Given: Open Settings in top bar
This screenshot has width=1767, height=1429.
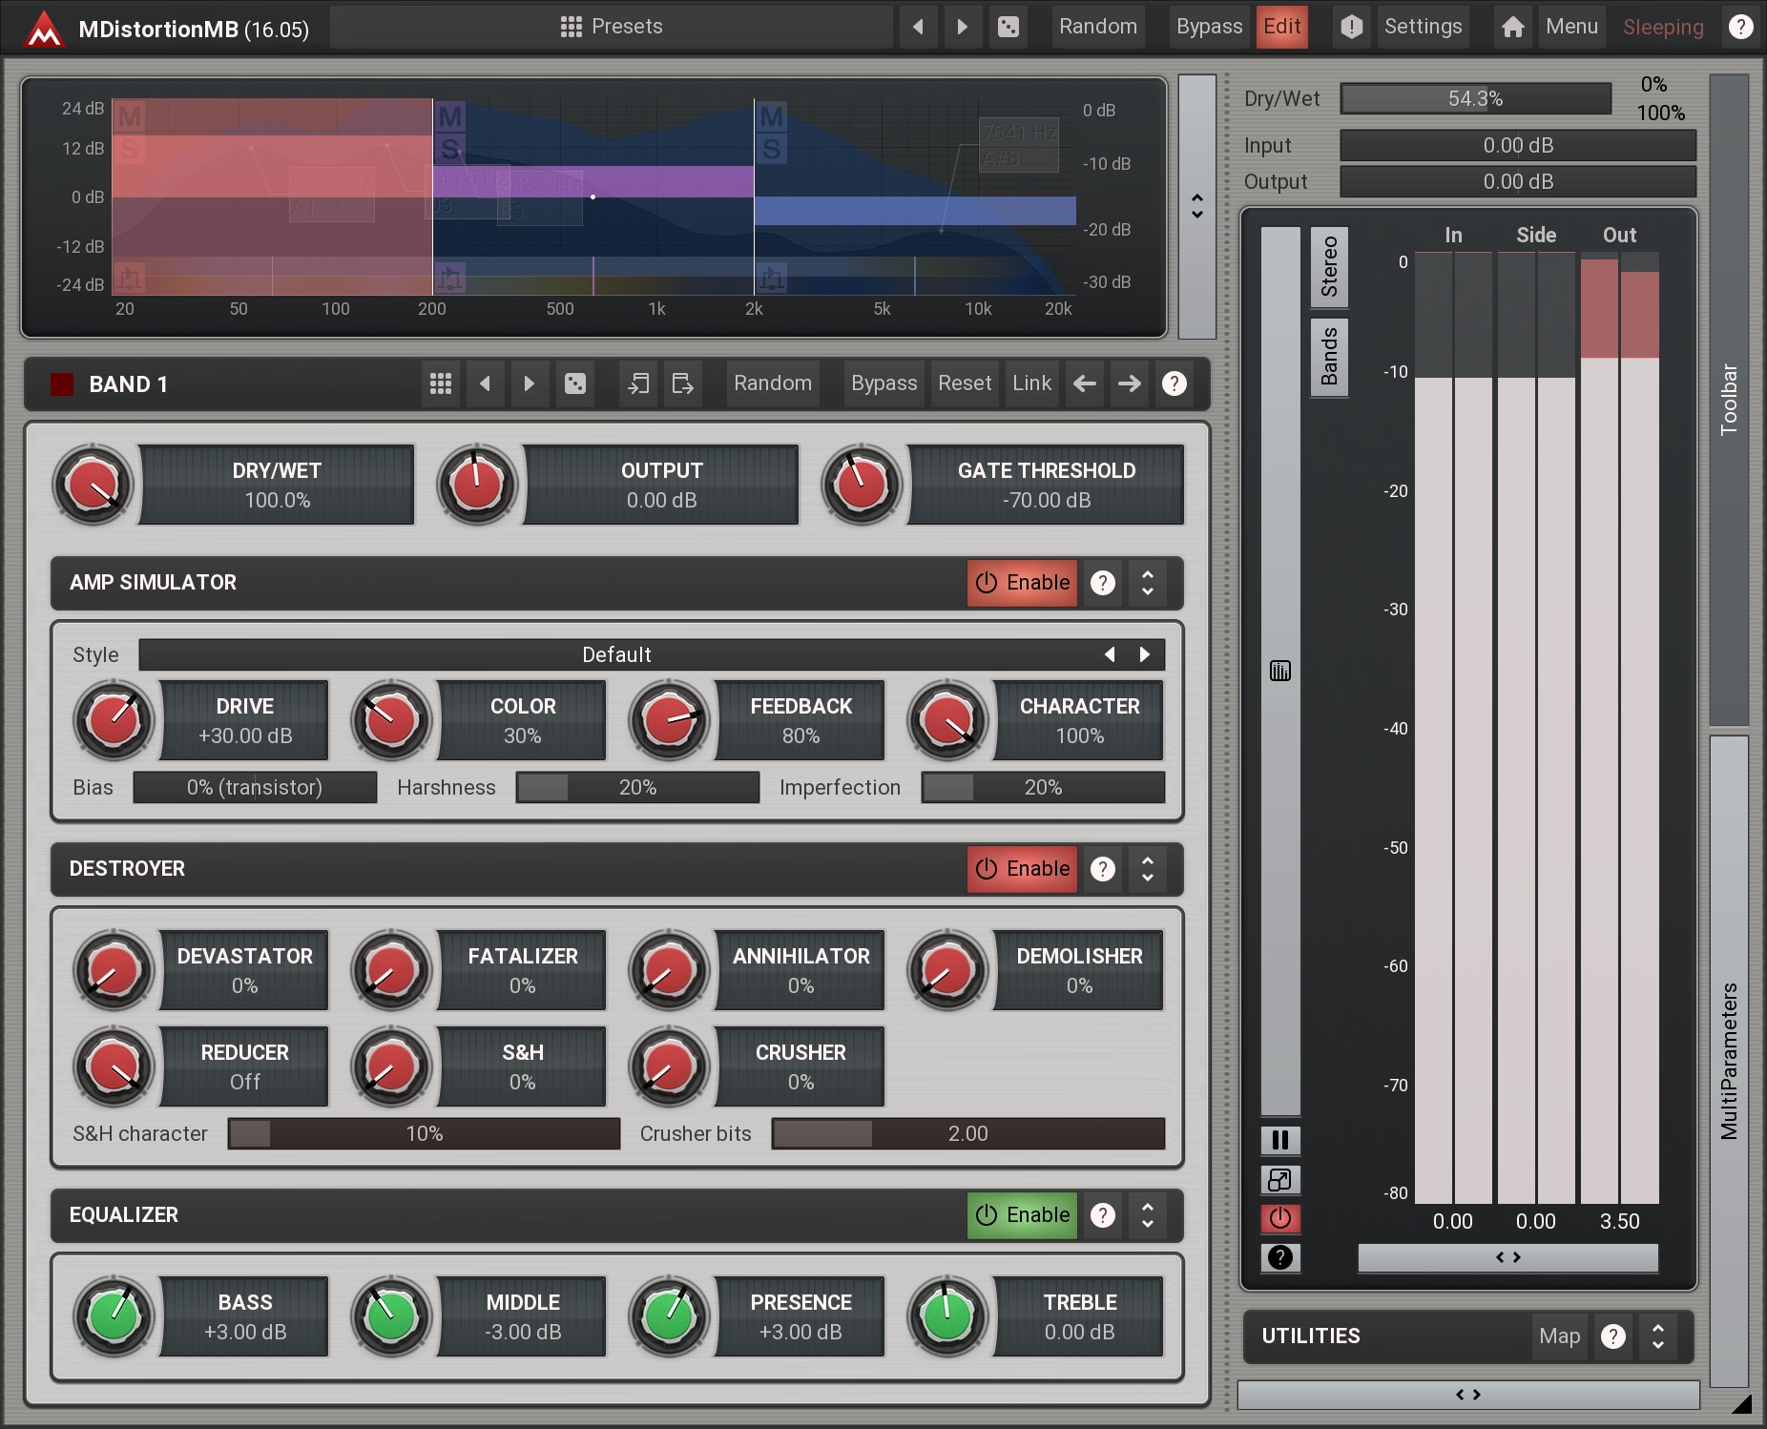Looking at the screenshot, I should click(1423, 27).
